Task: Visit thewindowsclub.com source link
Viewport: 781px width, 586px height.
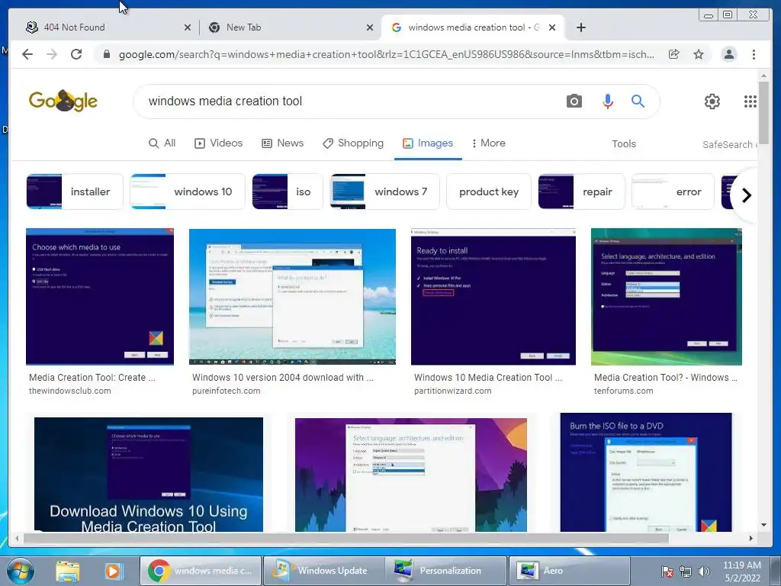Action: (x=69, y=391)
